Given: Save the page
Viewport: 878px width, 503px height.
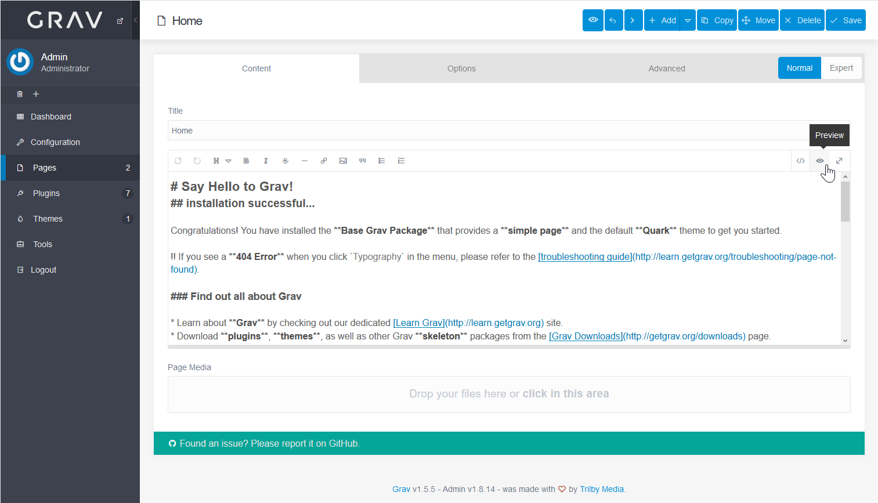Looking at the screenshot, I should 846,20.
